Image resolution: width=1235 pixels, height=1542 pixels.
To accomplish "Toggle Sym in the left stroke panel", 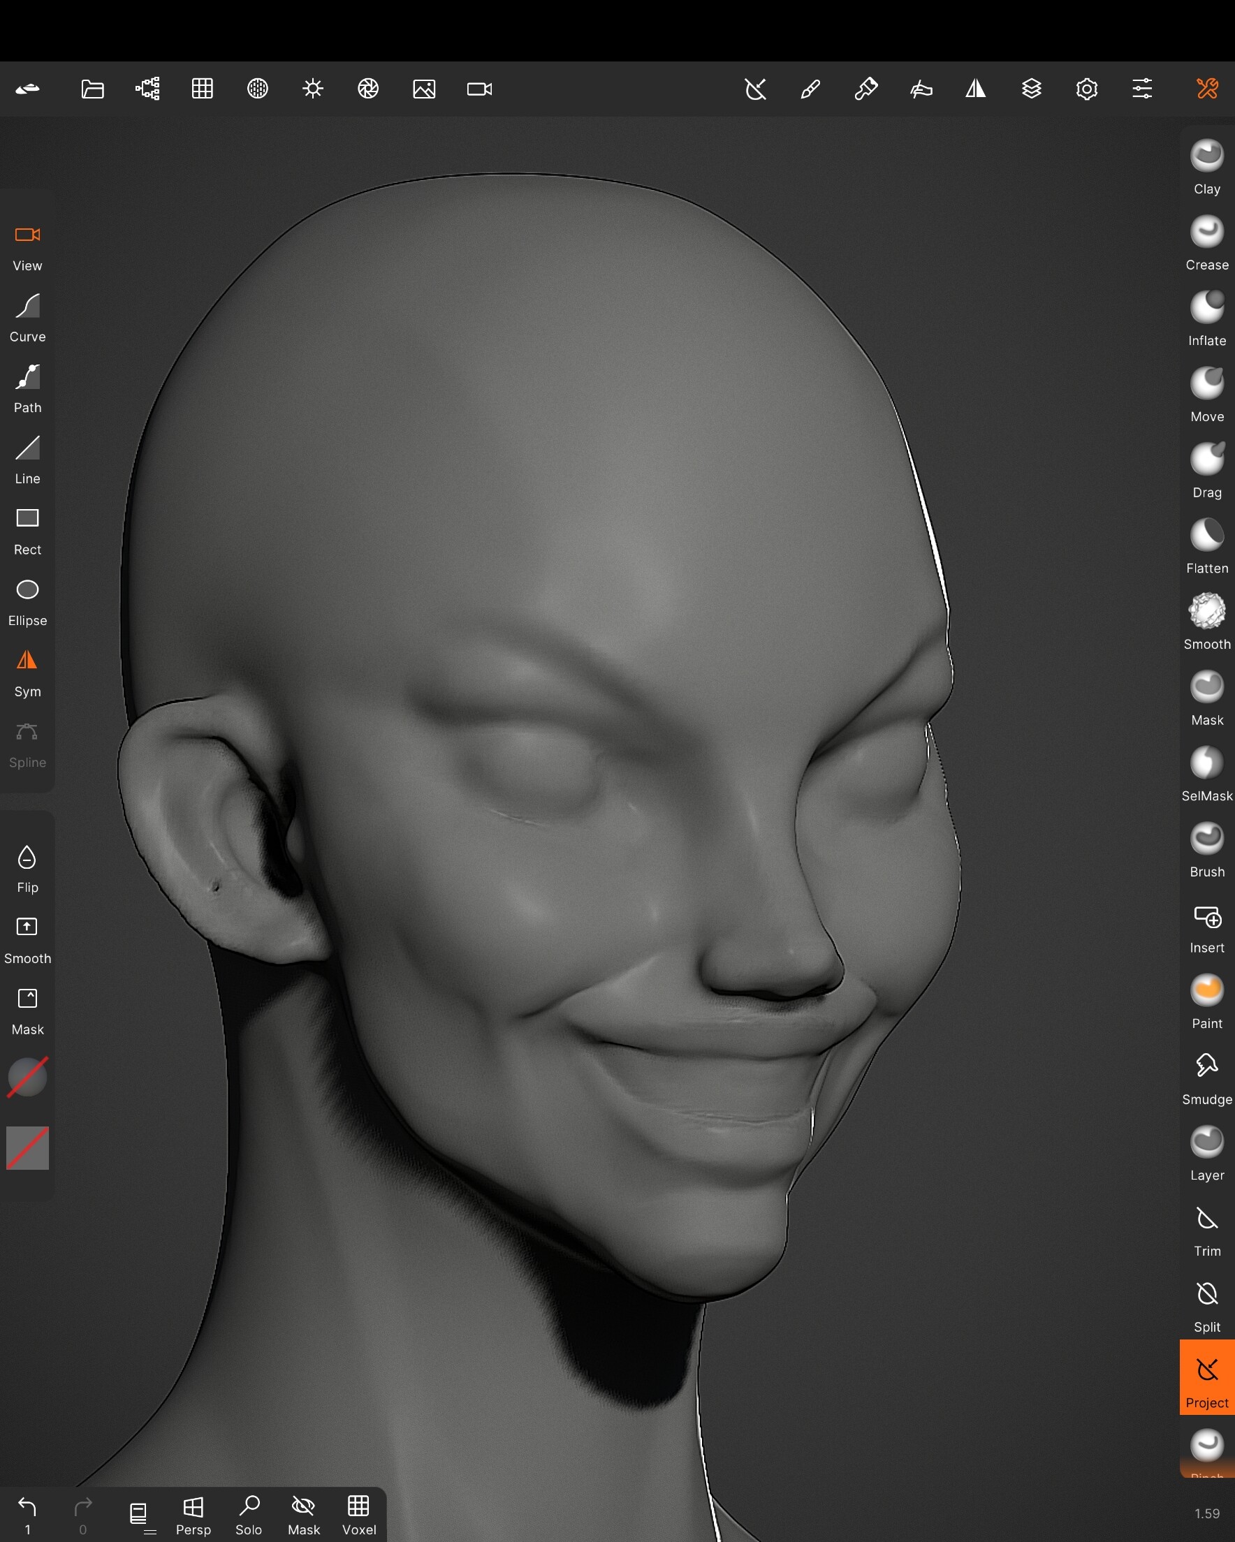I will coord(27,671).
